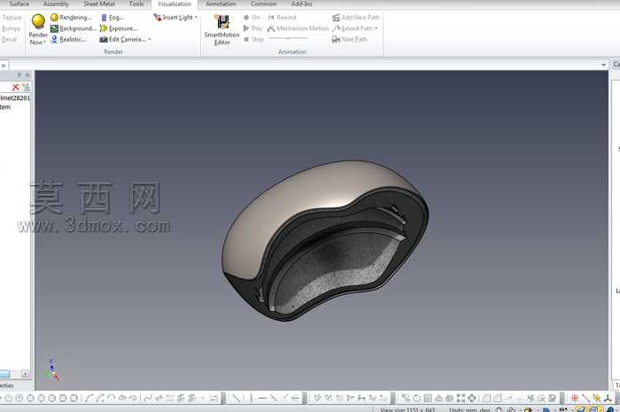Rewind the animation
The width and height of the screenshot is (620, 412).
[x=282, y=18]
